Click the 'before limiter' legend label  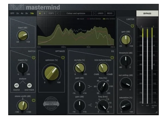click(95, 19)
